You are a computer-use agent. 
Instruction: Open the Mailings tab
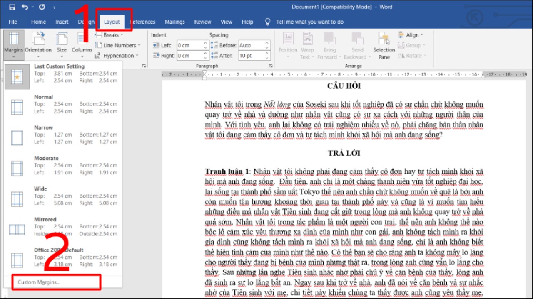tap(174, 22)
